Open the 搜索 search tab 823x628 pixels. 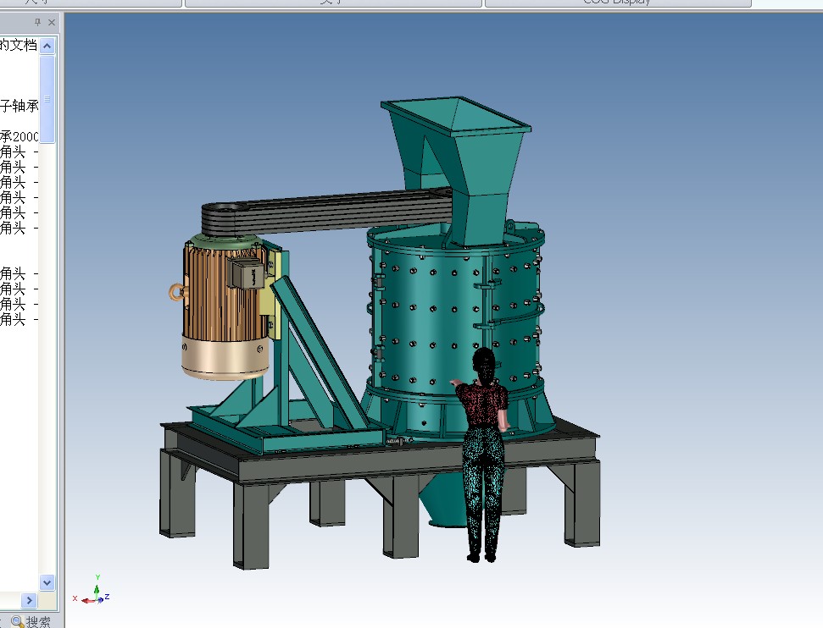tap(31, 622)
